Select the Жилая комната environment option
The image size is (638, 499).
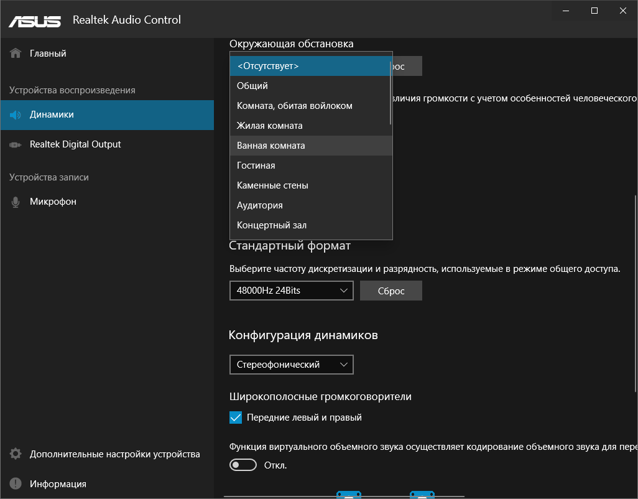[x=270, y=126]
